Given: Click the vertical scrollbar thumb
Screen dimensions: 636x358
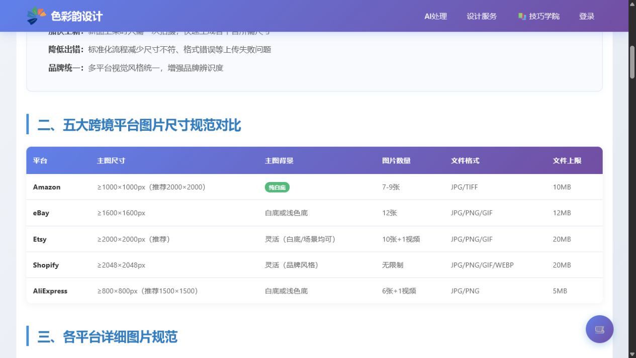Looking at the screenshot, I should pos(632,62).
